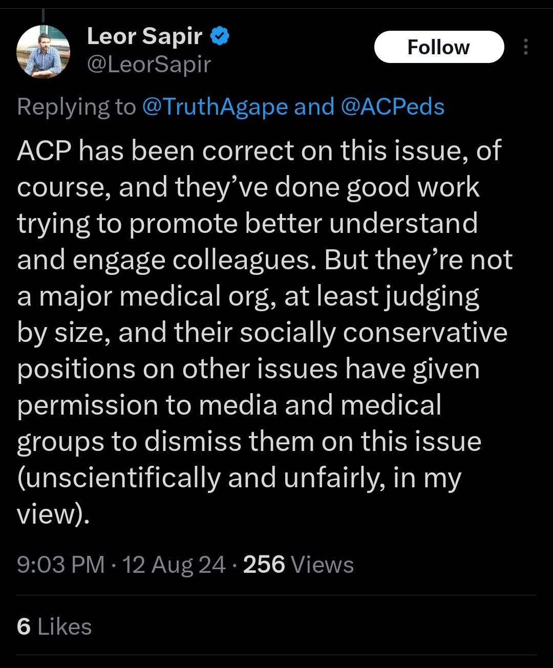Click the 12 Aug 24 date
553x668 pixels.
pyautogui.click(x=174, y=565)
